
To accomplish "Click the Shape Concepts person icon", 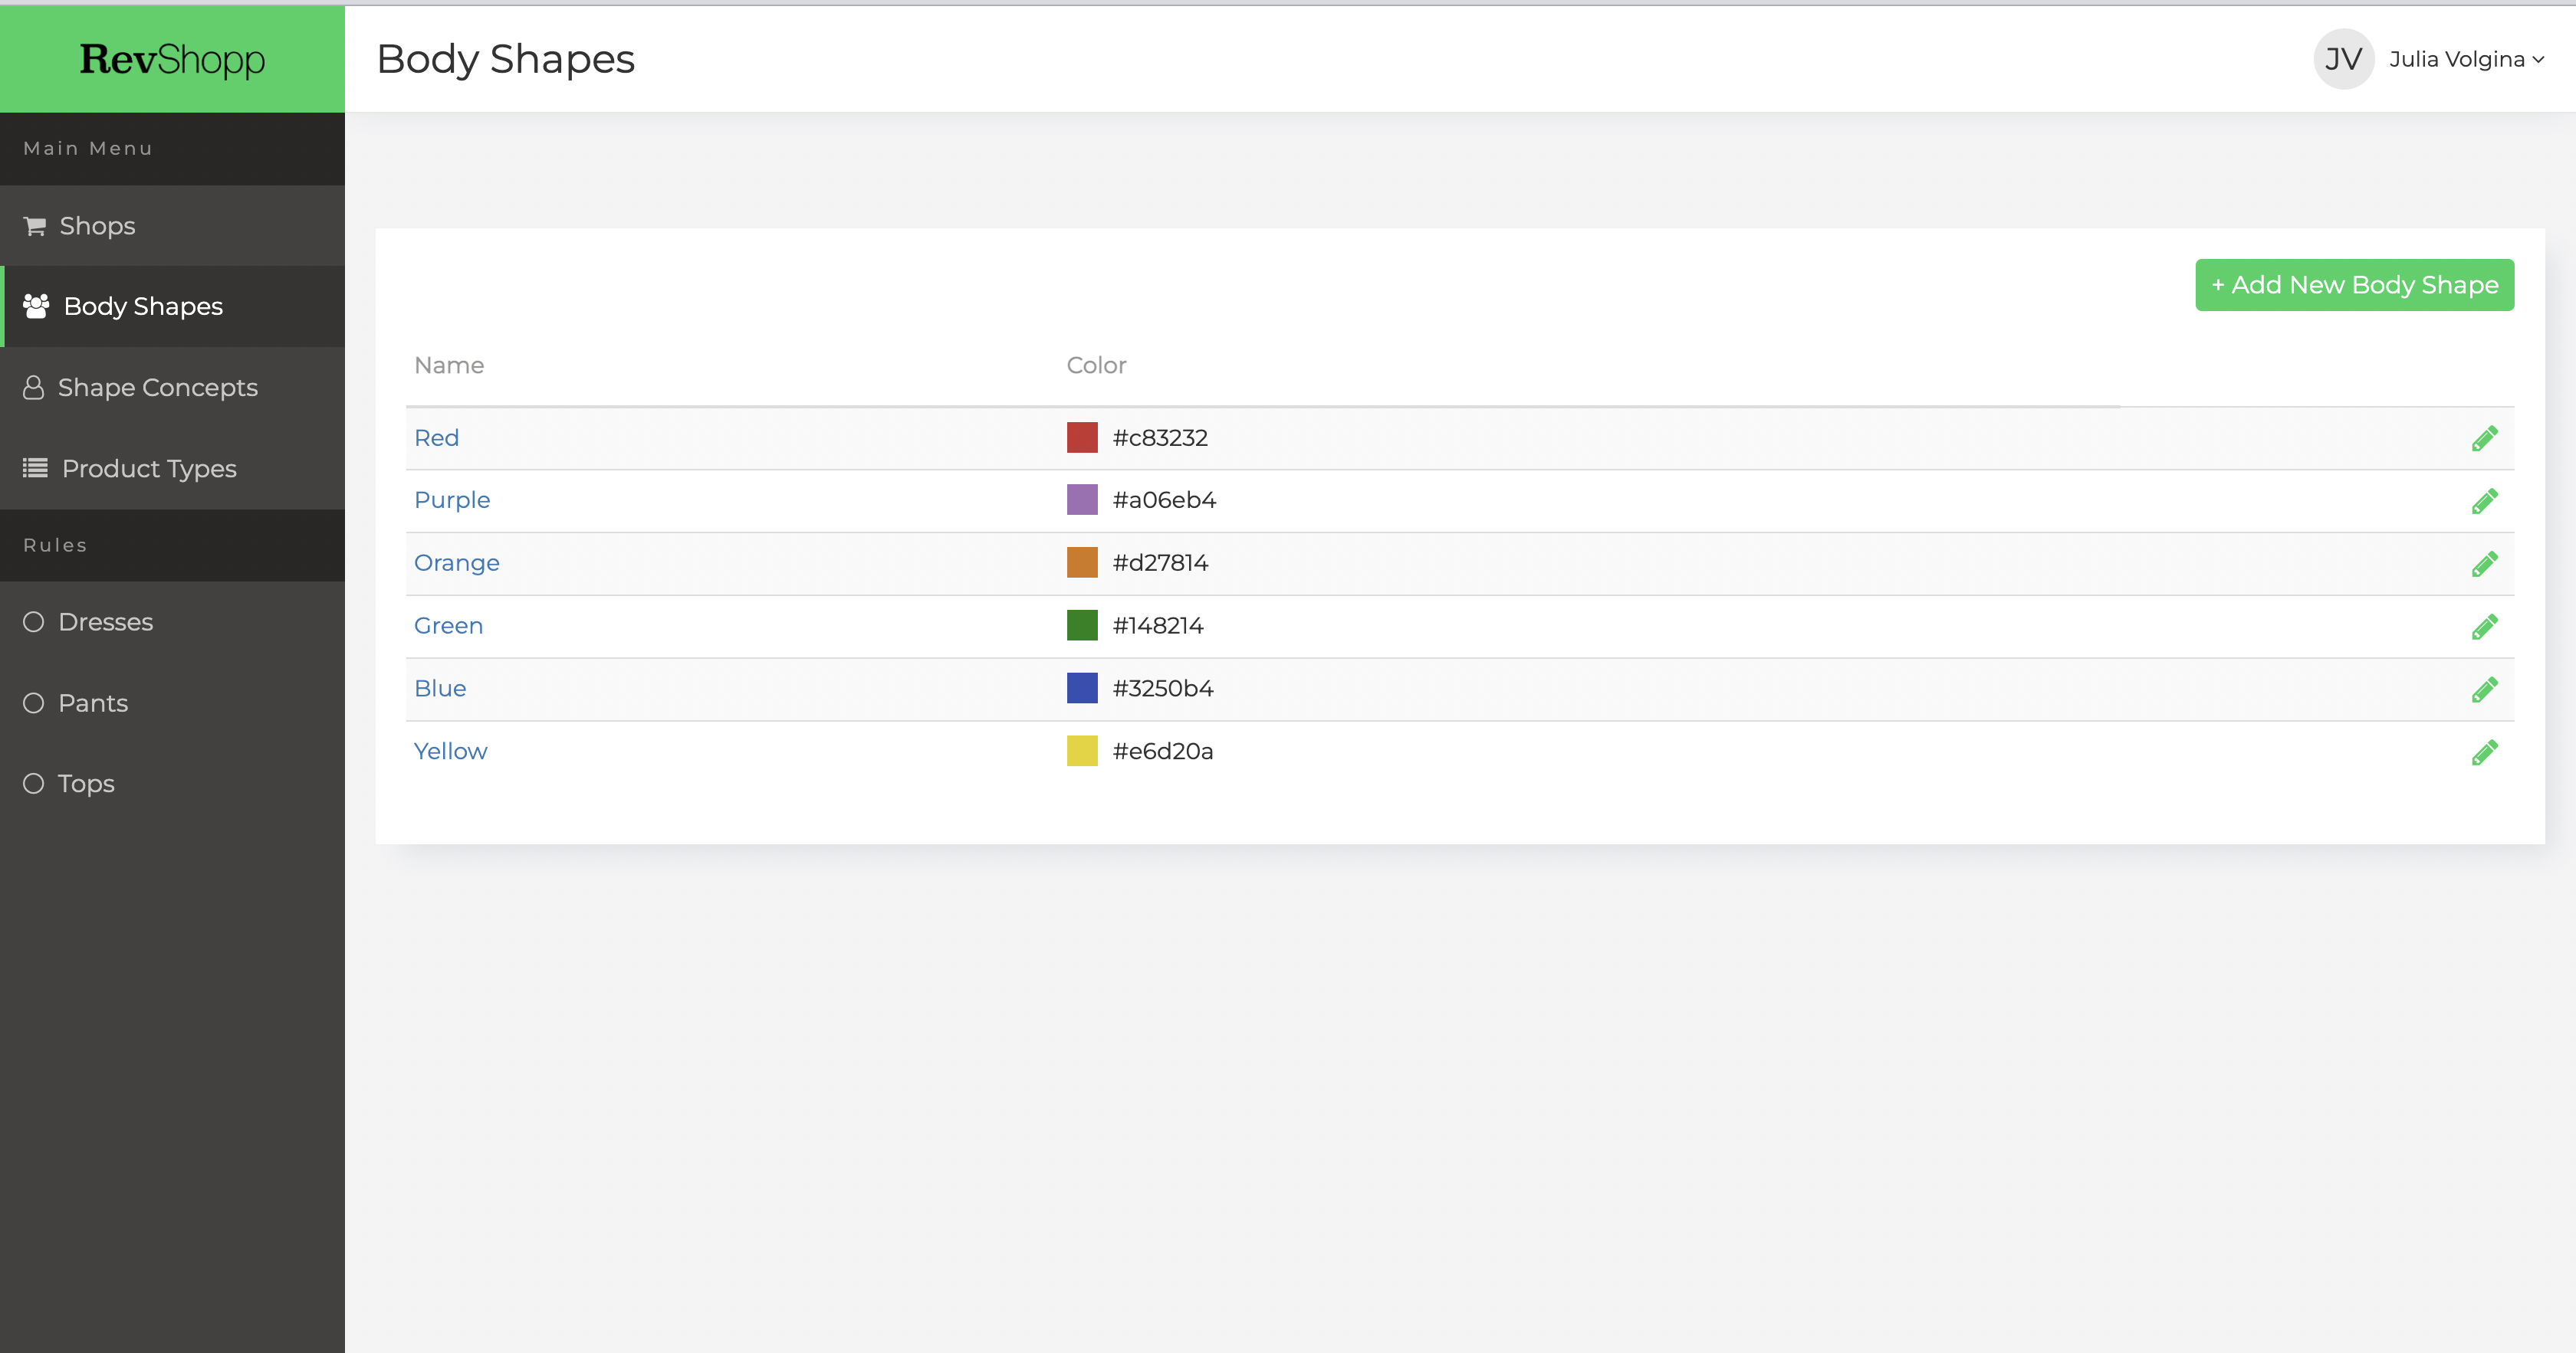I will [x=33, y=388].
